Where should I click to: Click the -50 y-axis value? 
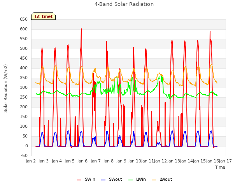click(x=24, y=156)
